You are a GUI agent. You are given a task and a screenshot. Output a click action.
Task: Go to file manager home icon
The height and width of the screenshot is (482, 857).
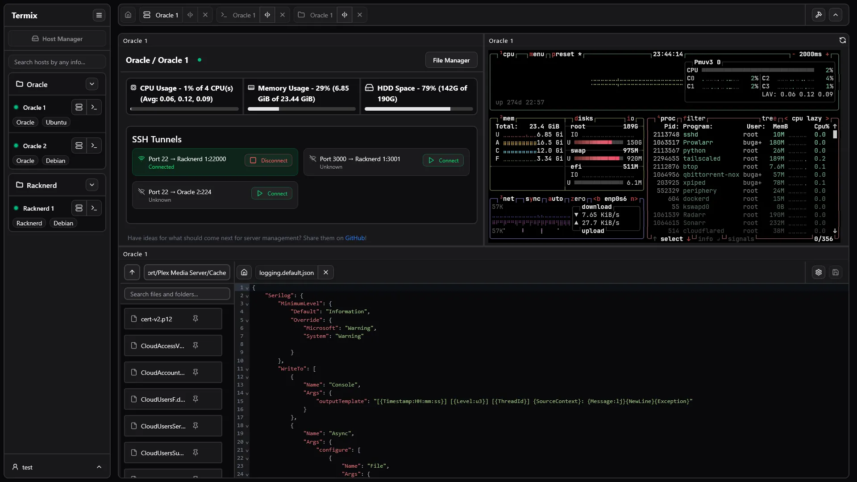tap(244, 272)
